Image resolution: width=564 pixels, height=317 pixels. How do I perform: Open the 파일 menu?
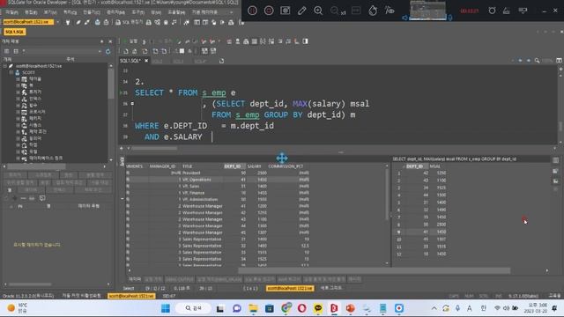[11, 12]
